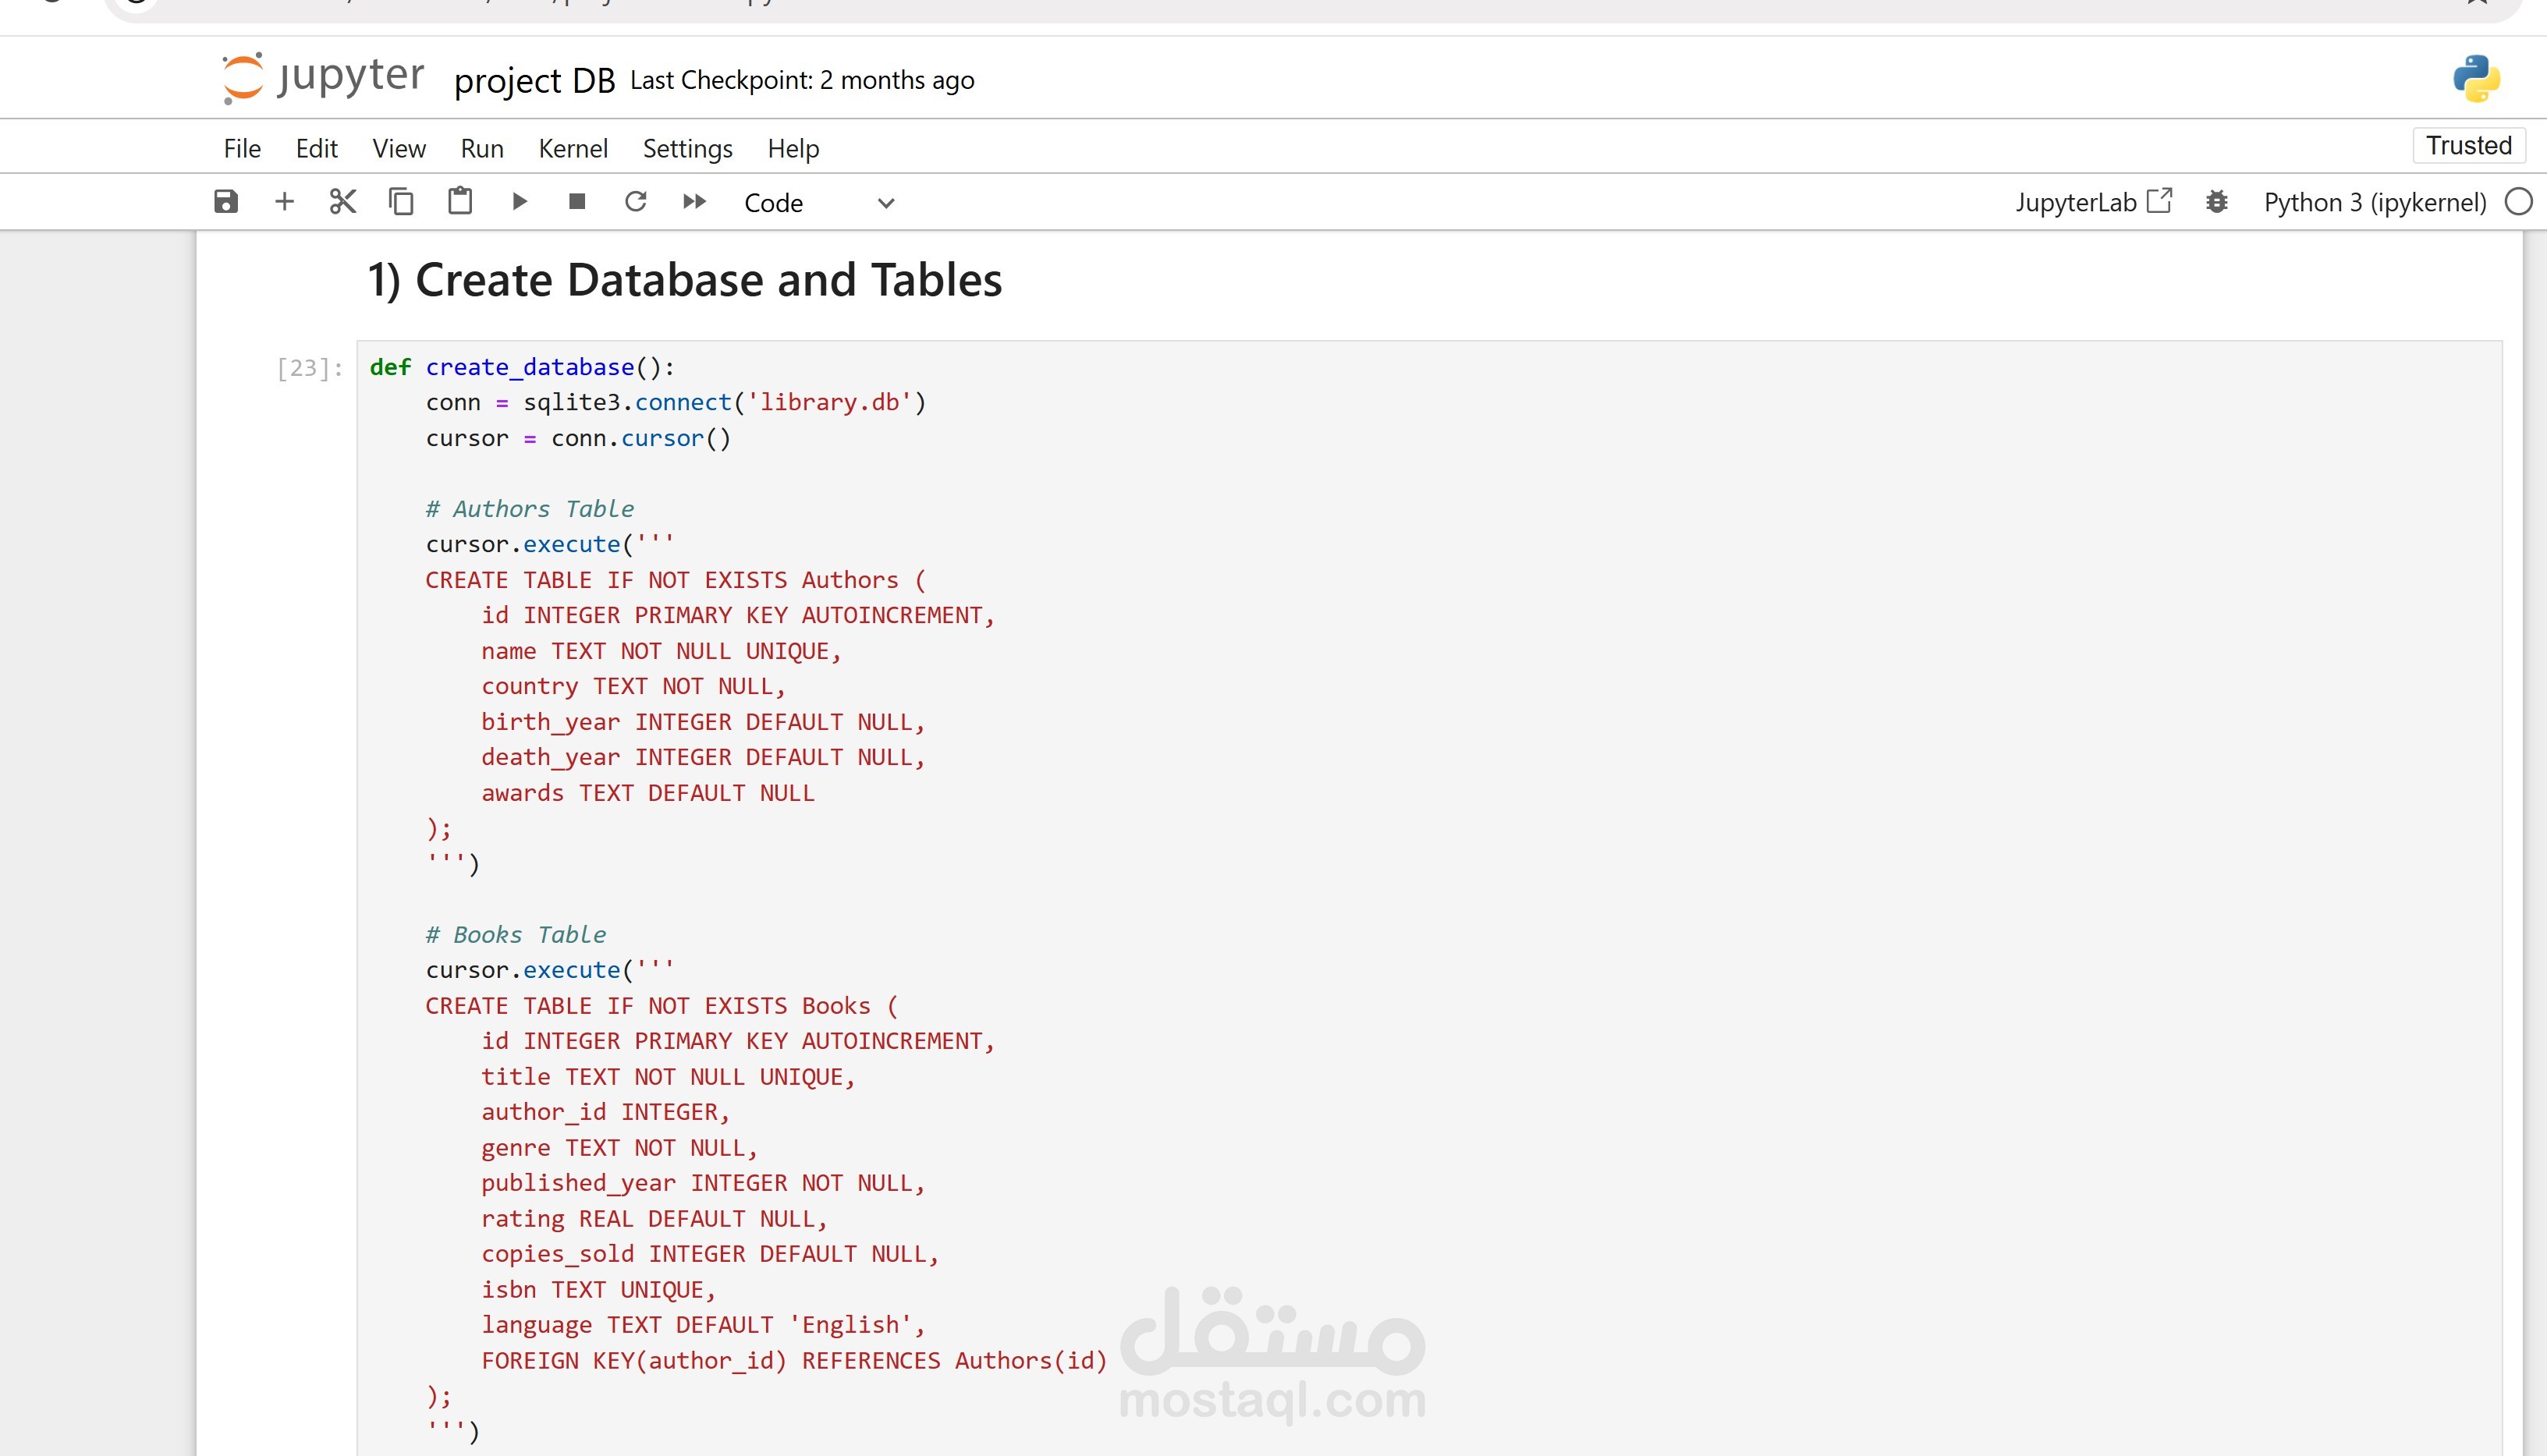Screen dimensions: 2547x1456
Task: Insert a new cell with the plus icon
Action: point(284,202)
